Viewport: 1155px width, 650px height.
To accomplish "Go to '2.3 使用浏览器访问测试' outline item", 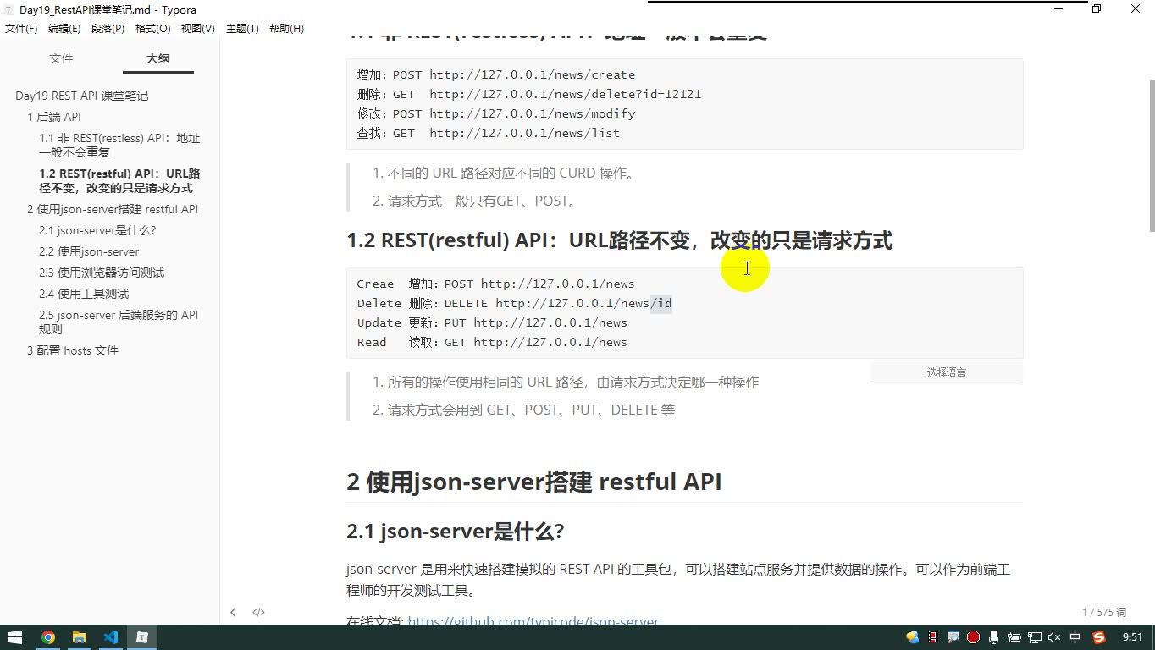I will pos(102,273).
